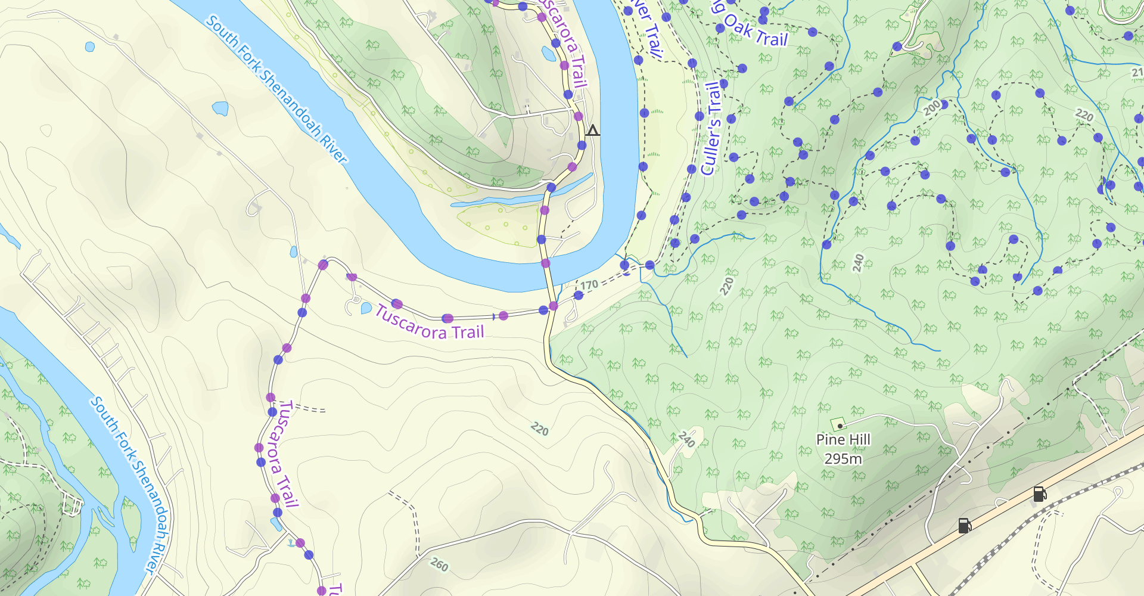Click the 170 contour elevation label
Image resolution: width=1144 pixels, height=596 pixels.
589,285
